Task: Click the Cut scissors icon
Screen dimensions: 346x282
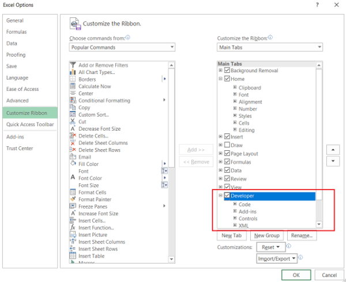Action: click(x=73, y=121)
